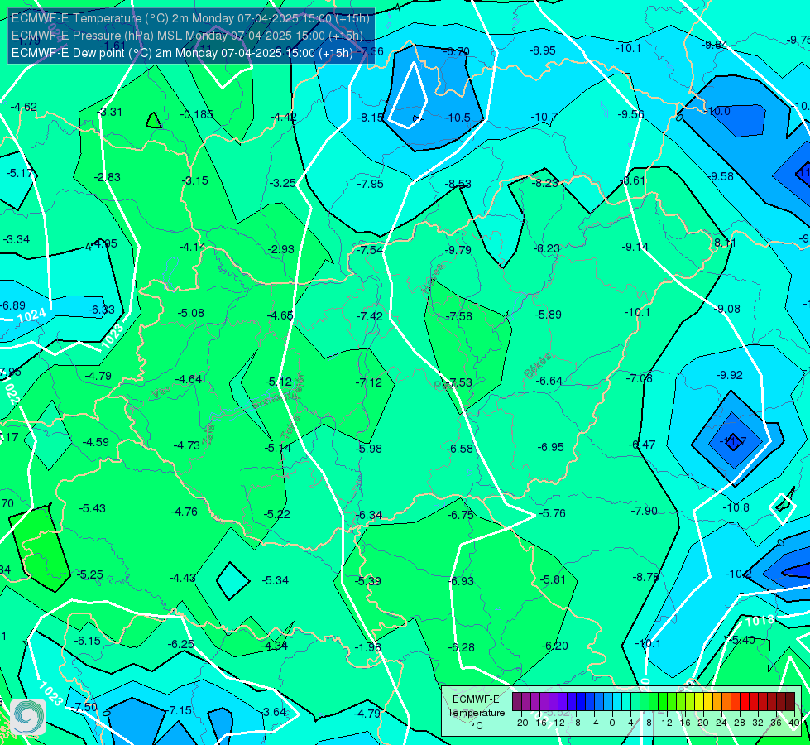Click the -6.33 value label
The height and width of the screenshot is (745, 810).
coord(101,310)
